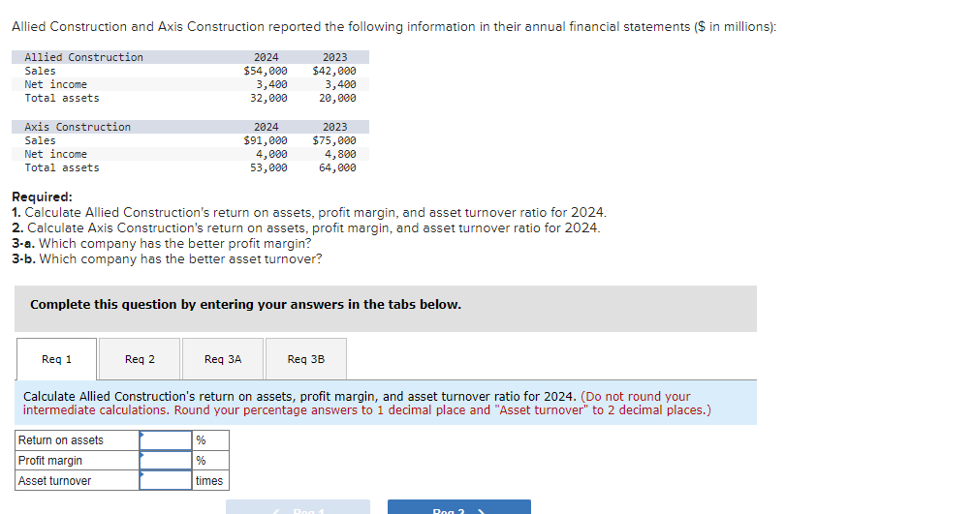This screenshot has height=514, width=974.
Task: Click Axis 2023 total assets 64,000
Action: pos(337,167)
